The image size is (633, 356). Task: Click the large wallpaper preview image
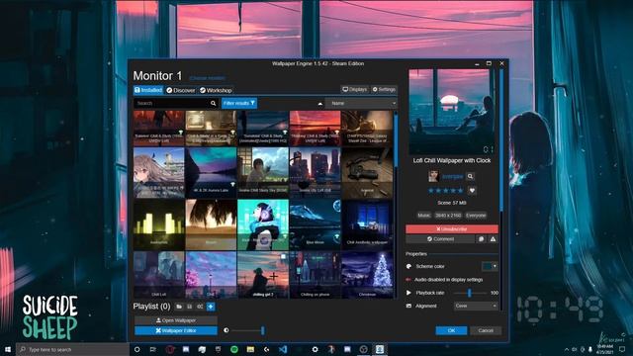click(451, 112)
